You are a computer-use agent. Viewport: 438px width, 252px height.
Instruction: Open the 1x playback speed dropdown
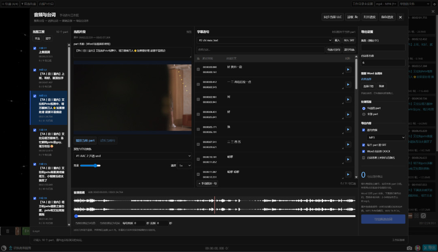click(184, 166)
